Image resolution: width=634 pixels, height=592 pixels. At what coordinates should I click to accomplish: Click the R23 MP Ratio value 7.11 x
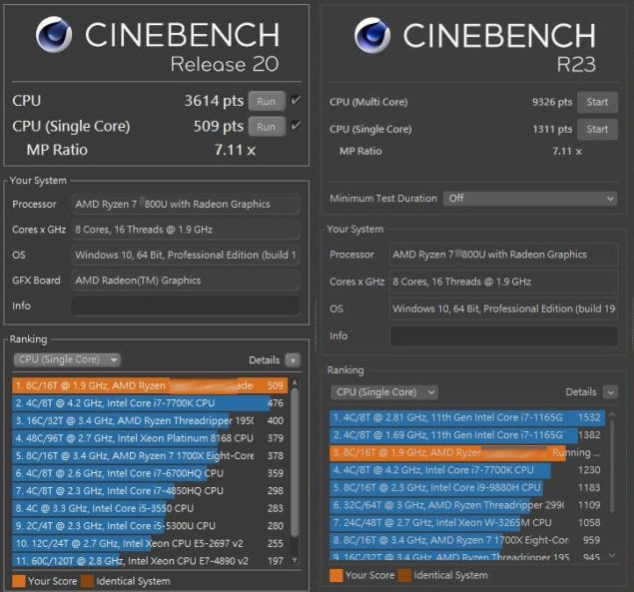coord(567,151)
